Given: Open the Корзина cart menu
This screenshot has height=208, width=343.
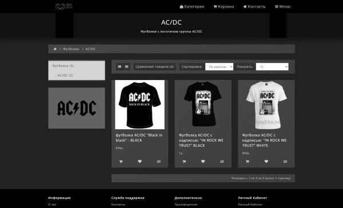Looking at the screenshot, I should point(224,6).
